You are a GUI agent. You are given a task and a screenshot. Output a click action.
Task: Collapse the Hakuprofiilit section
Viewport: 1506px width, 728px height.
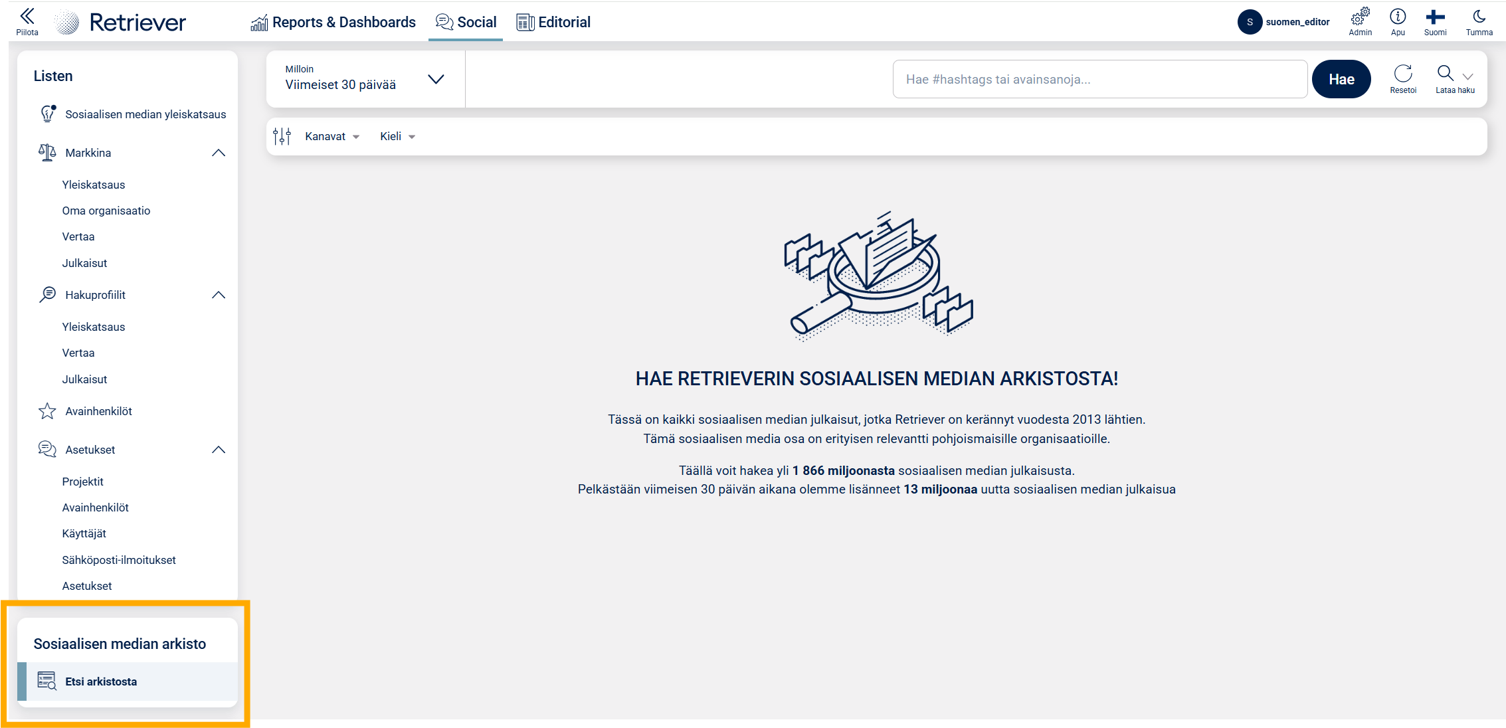(x=219, y=295)
